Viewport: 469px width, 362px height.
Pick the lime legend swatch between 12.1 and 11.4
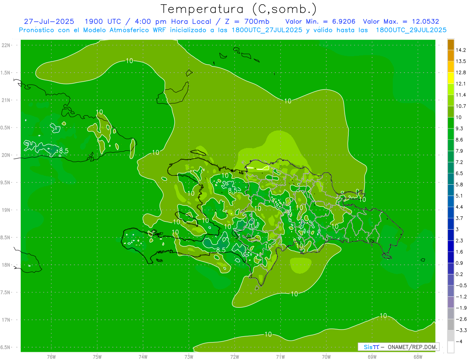point(451,89)
